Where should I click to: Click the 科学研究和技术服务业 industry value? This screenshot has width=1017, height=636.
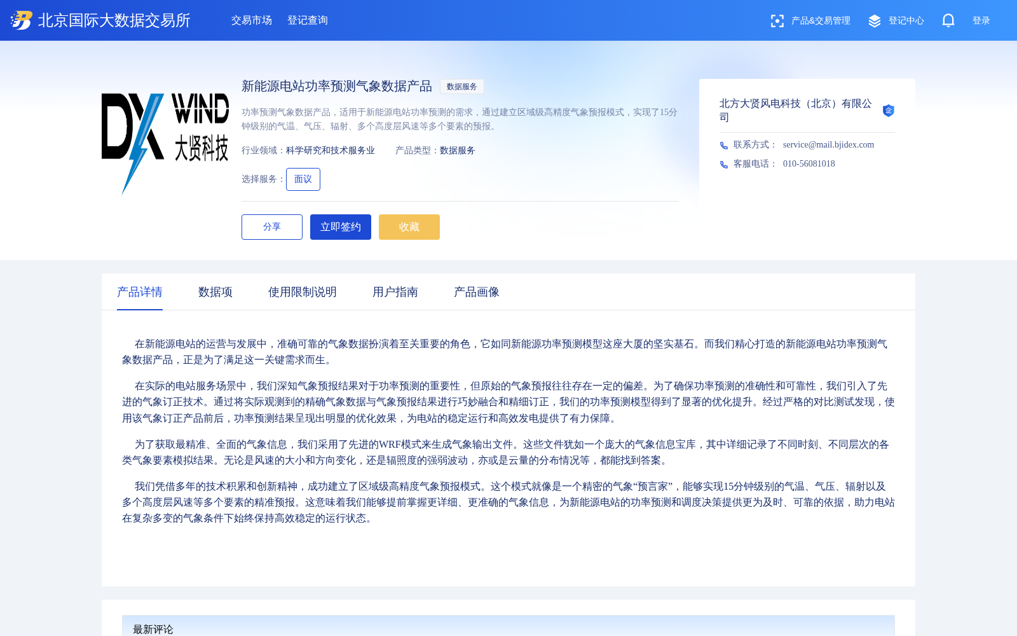331,151
